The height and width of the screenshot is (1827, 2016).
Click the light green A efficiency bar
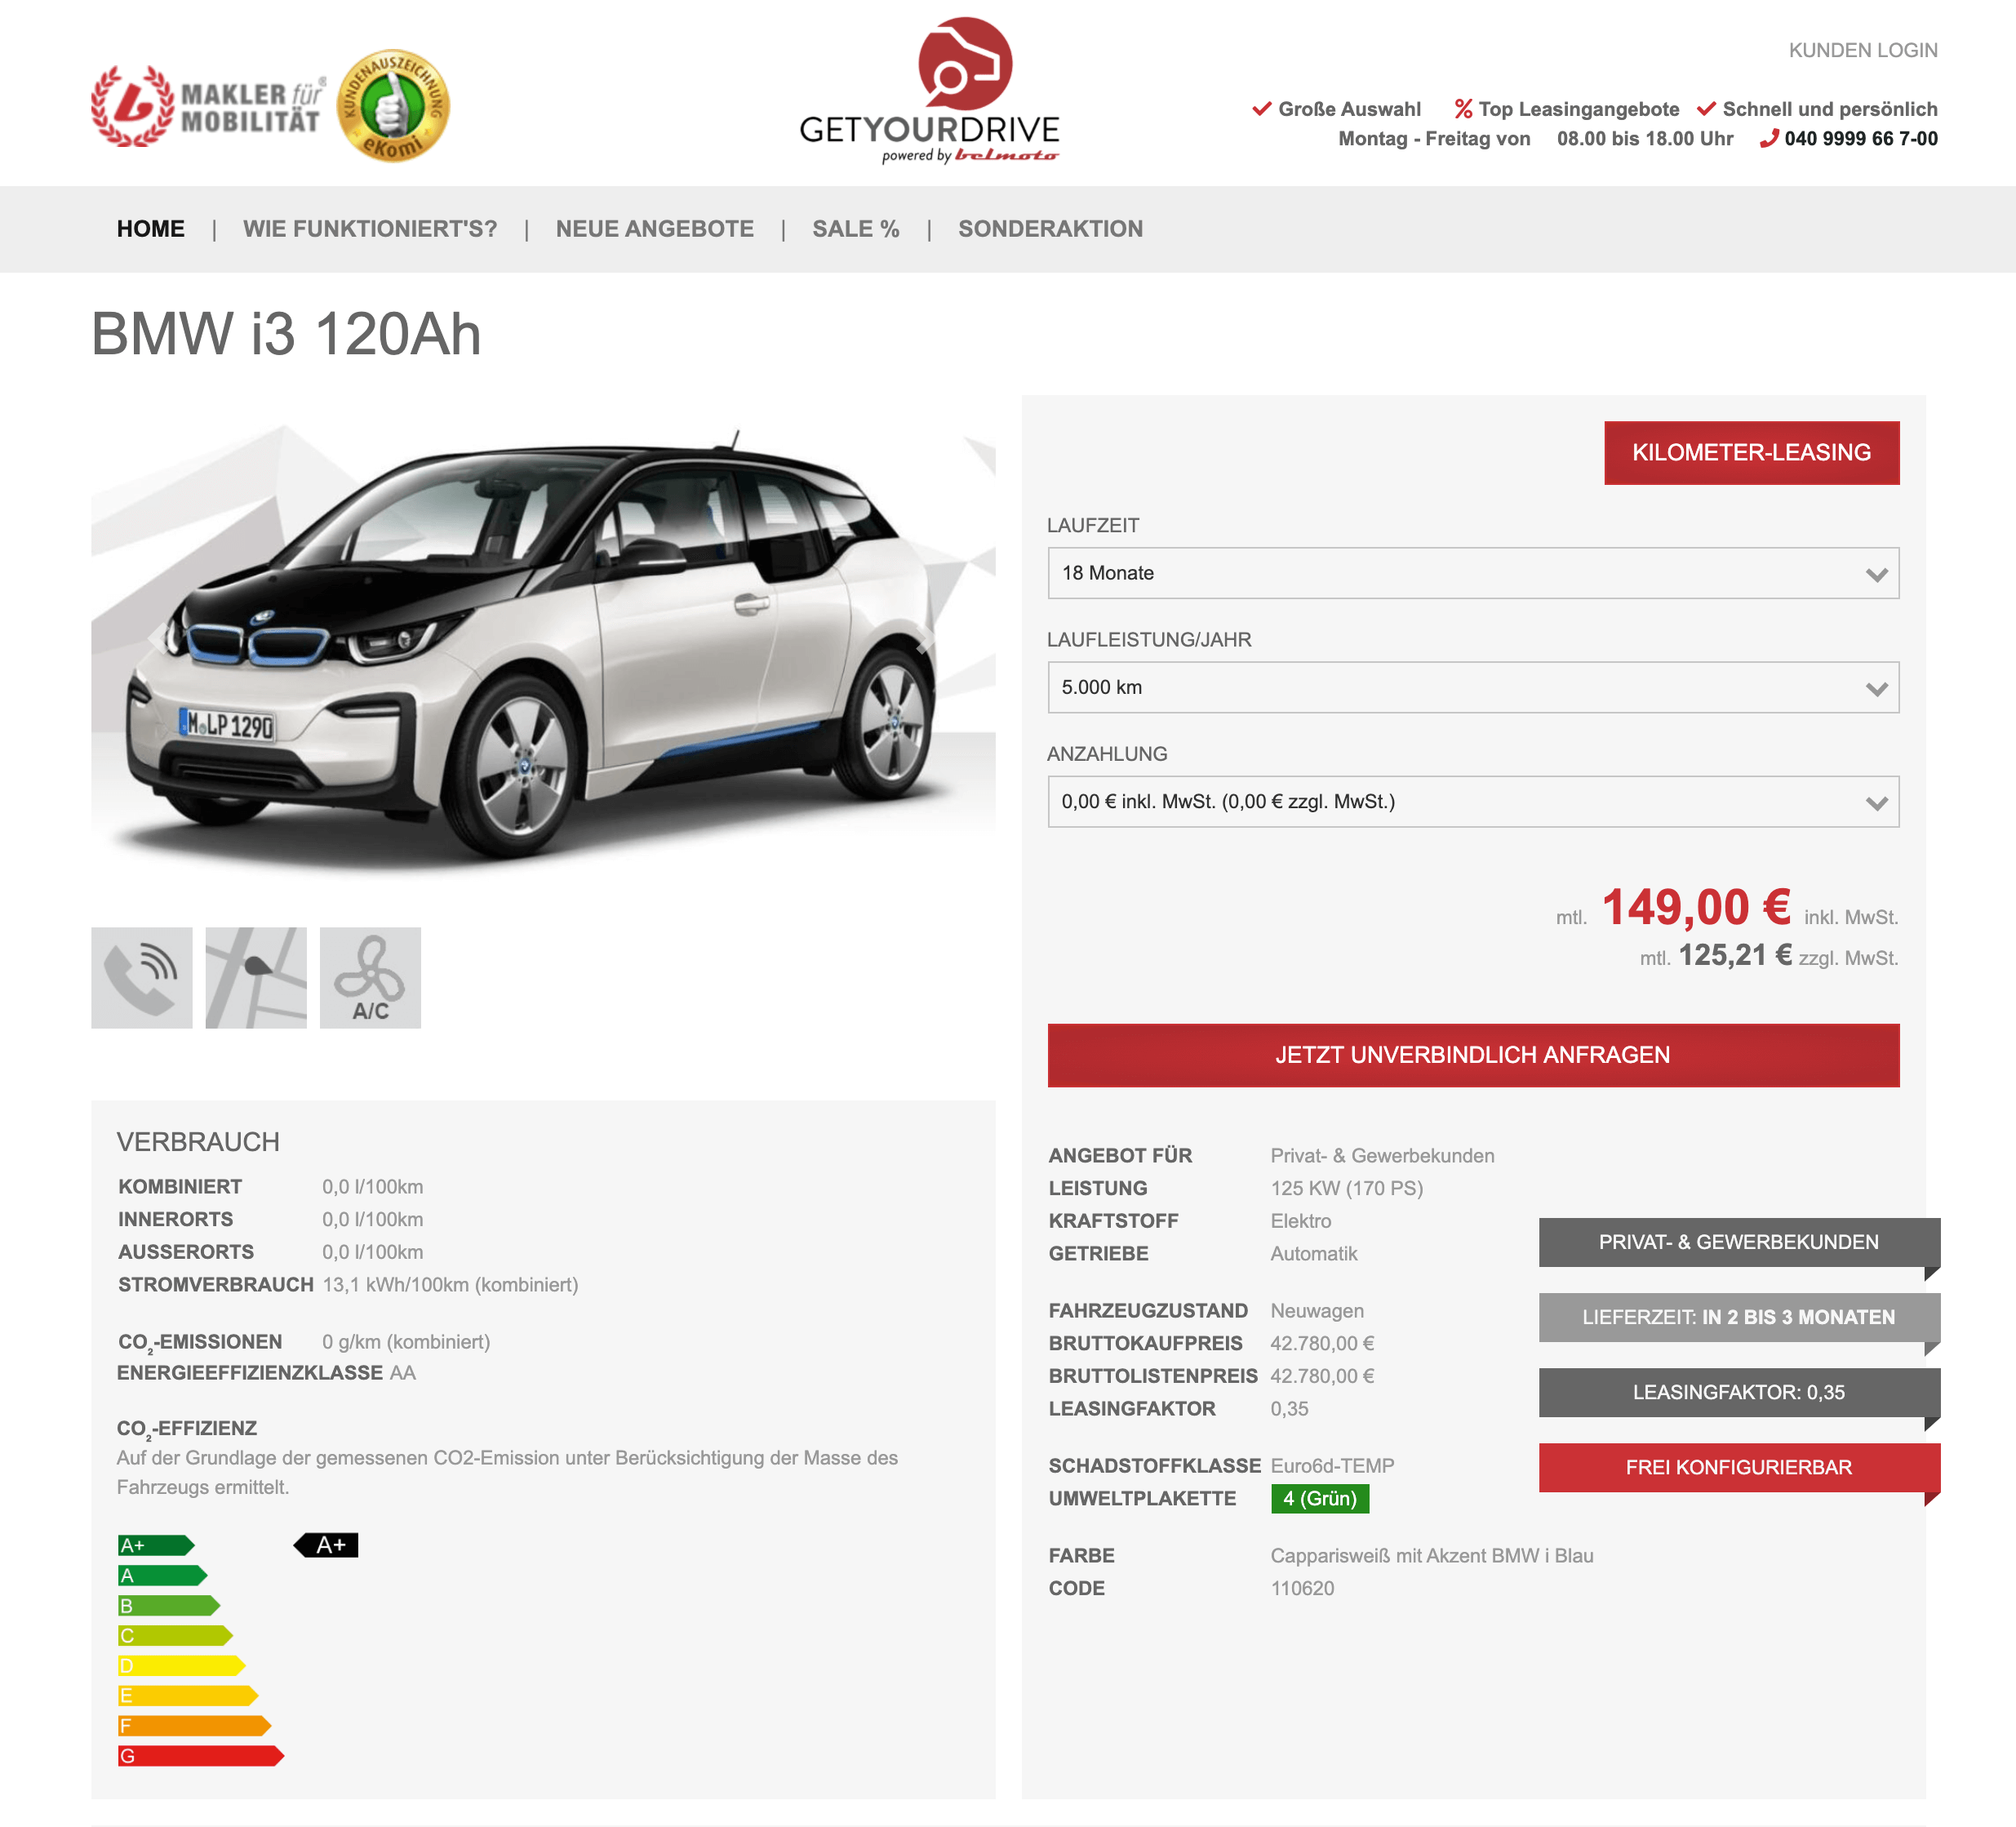163,1575
